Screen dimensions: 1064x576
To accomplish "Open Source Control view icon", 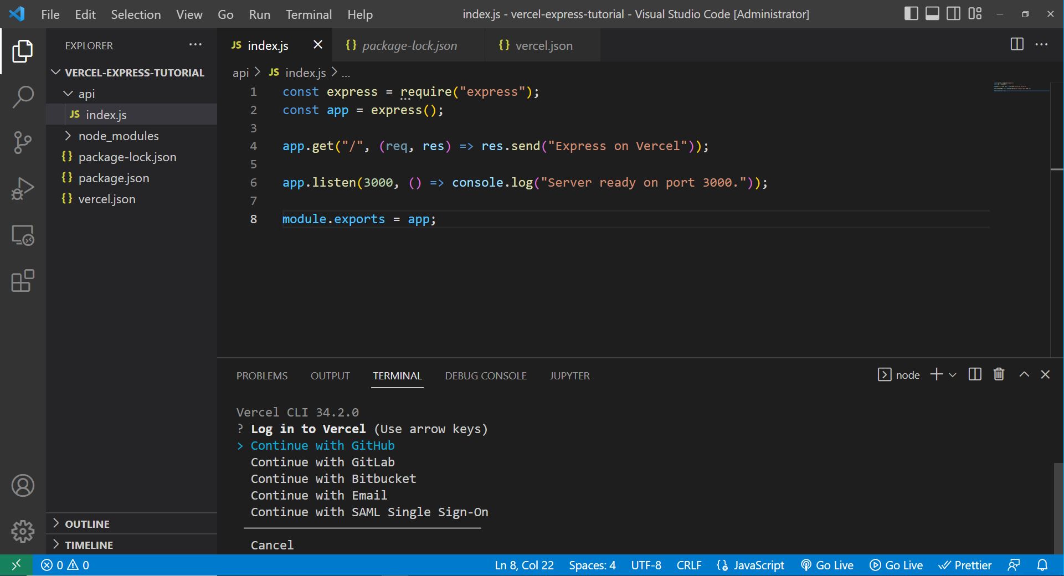I will pyautogui.click(x=23, y=142).
